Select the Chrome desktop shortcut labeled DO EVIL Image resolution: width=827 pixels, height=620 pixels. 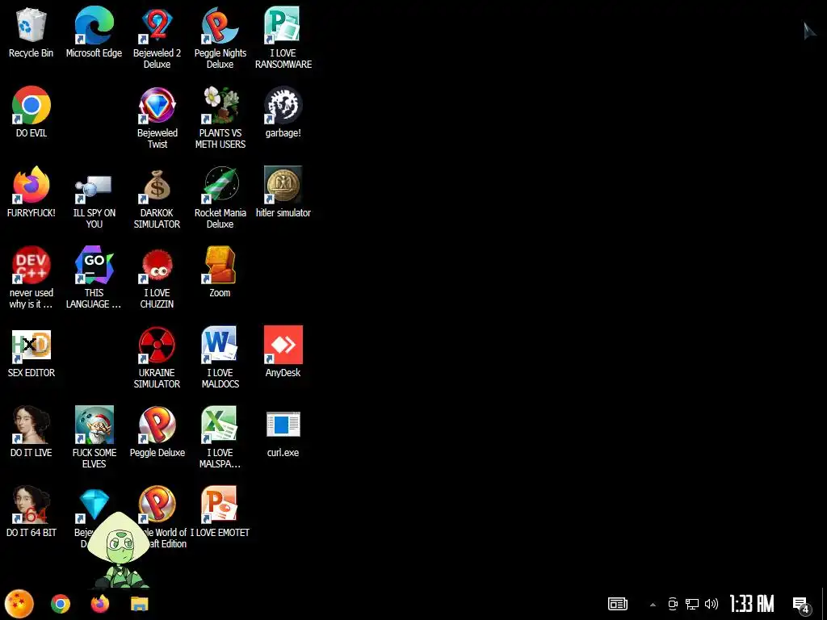tap(31, 112)
